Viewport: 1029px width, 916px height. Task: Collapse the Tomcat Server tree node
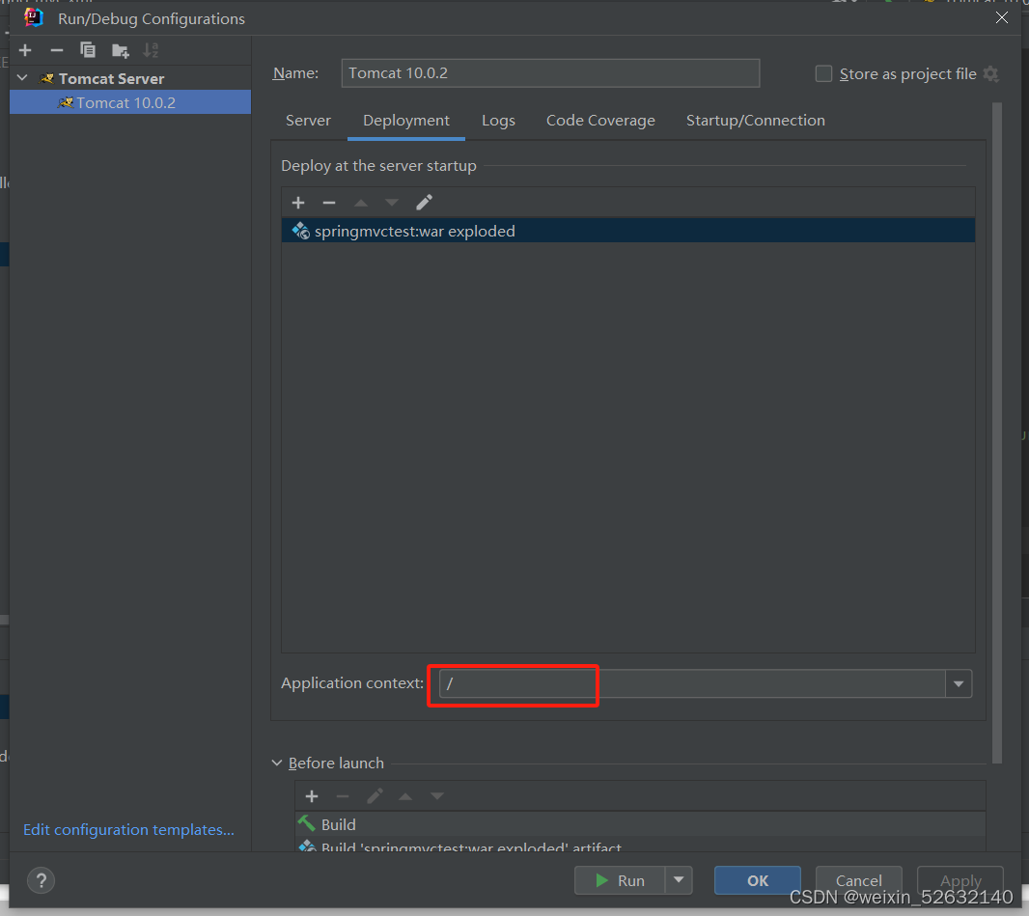coord(22,78)
